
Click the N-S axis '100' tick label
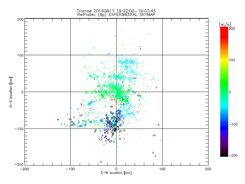point(20,55)
